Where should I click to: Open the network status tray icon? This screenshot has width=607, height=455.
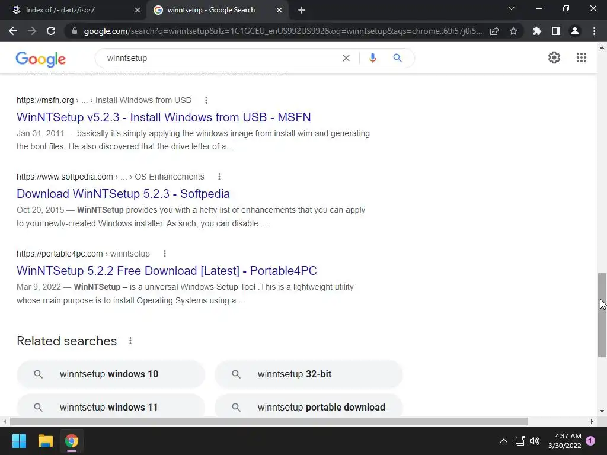pos(520,441)
